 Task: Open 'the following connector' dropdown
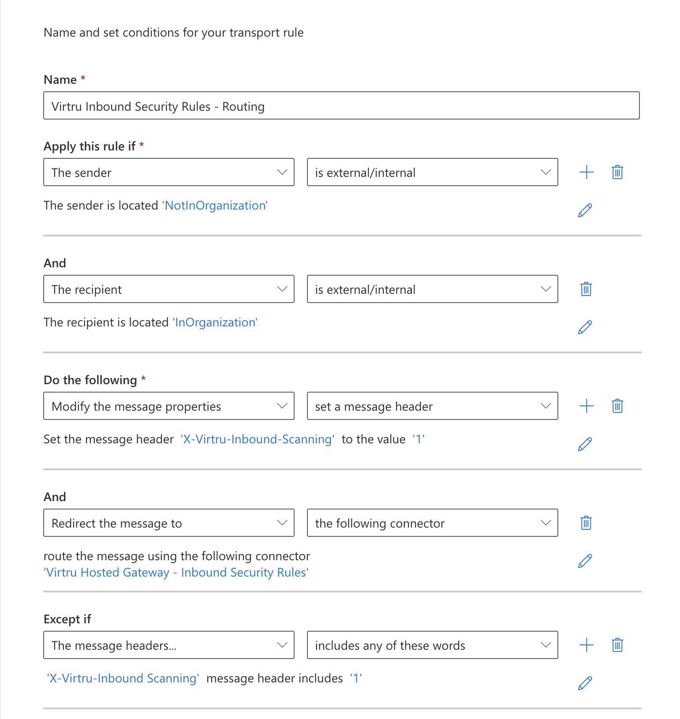(433, 523)
